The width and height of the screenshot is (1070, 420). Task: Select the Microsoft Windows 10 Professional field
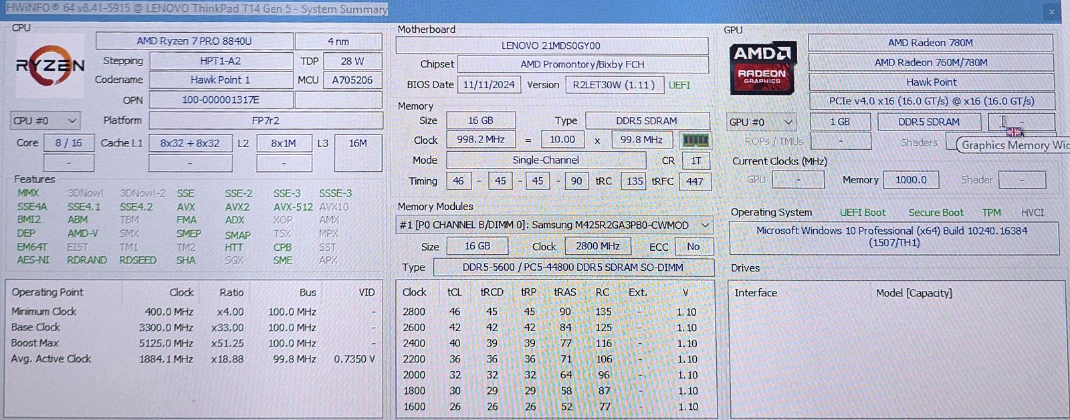click(x=894, y=237)
